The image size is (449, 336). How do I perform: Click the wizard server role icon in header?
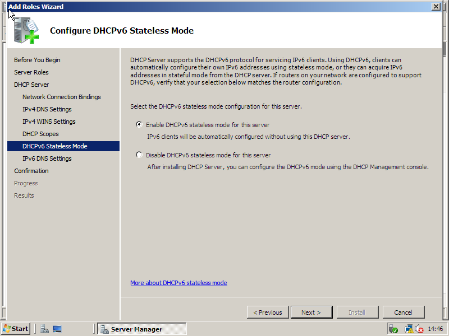[x=26, y=30]
